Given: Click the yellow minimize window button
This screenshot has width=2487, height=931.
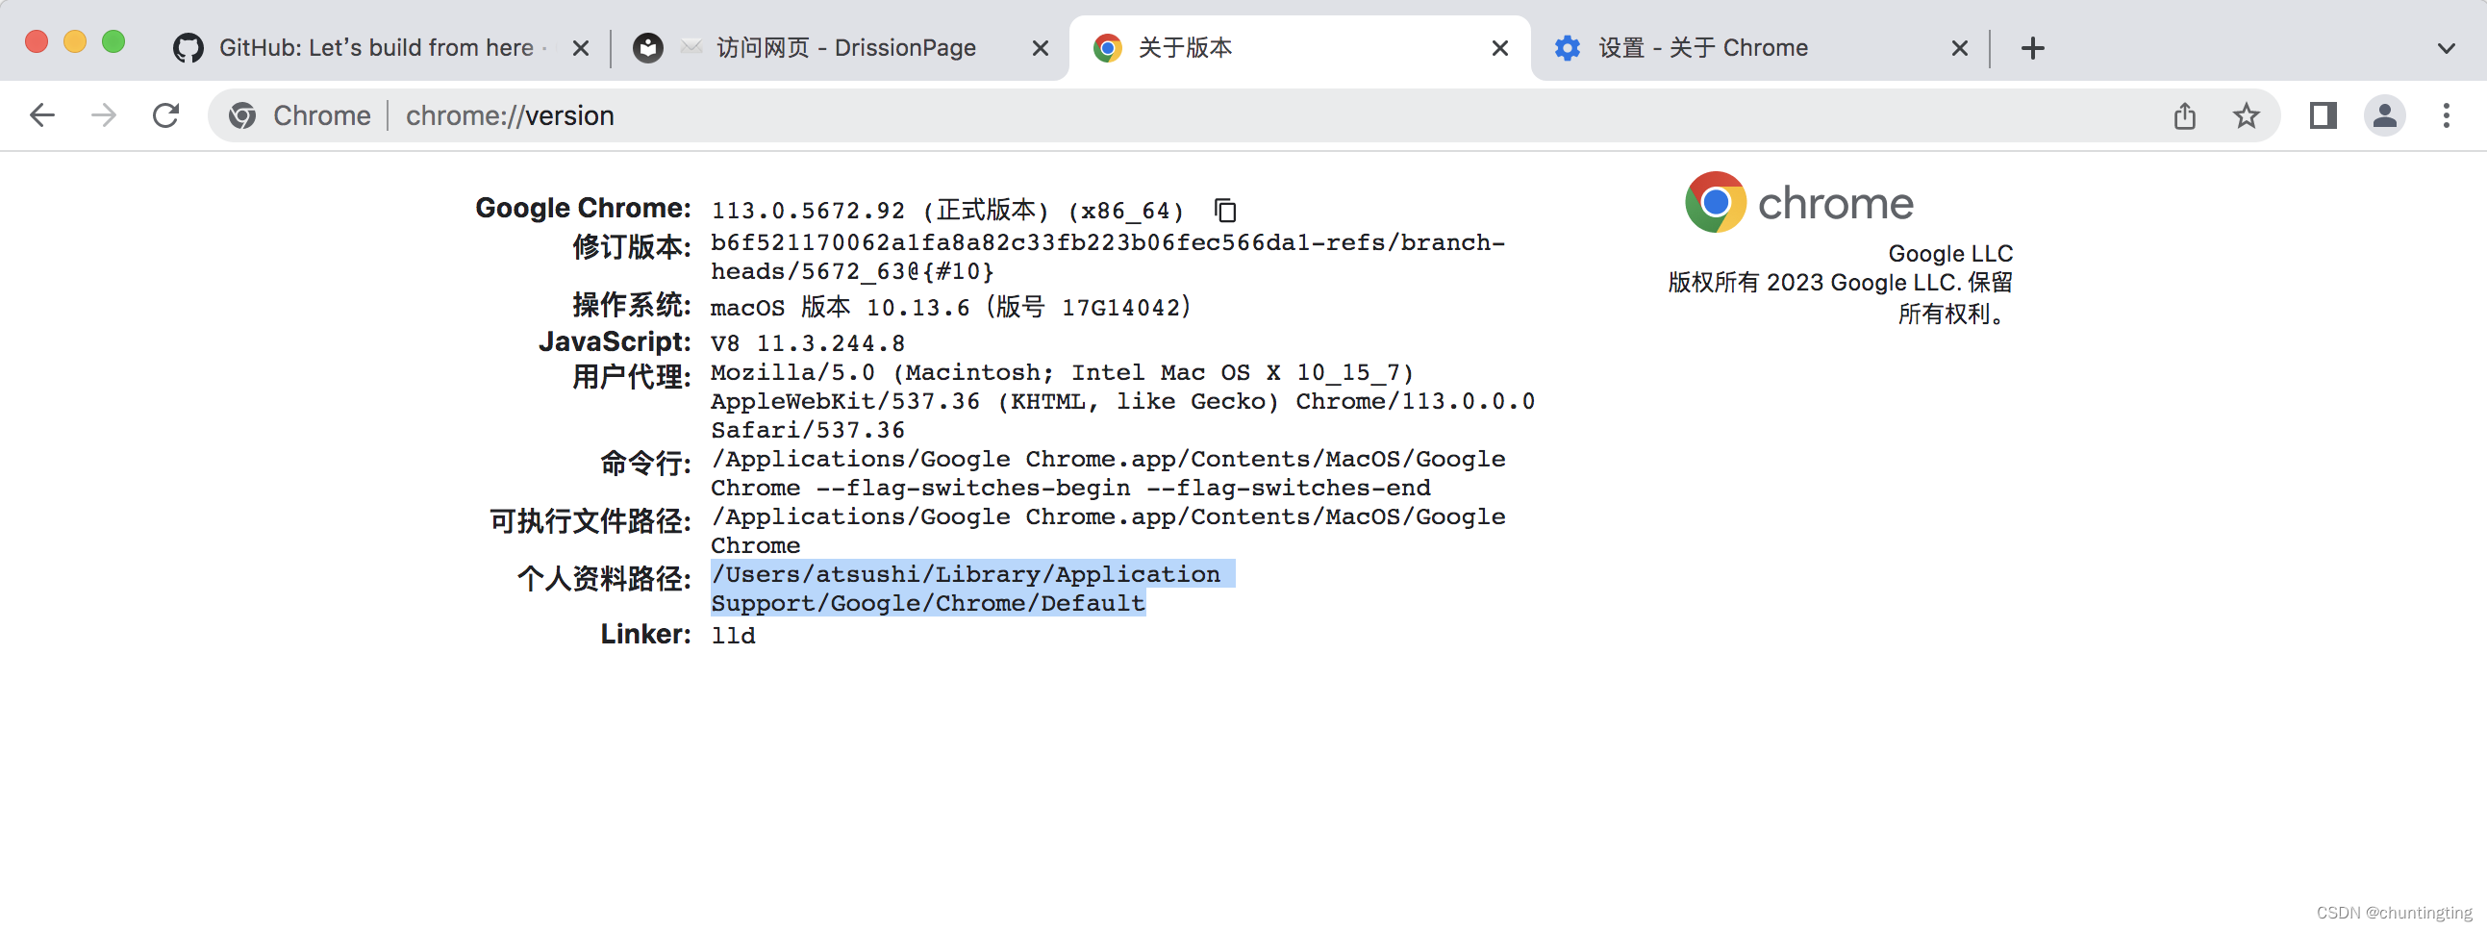Looking at the screenshot, I should pos(75,41).
